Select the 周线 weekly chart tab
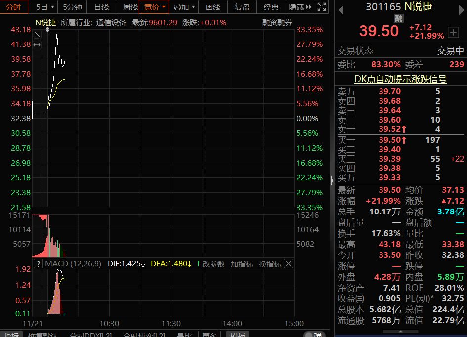This screenshot has width=467, height=337. click(130, 7)
